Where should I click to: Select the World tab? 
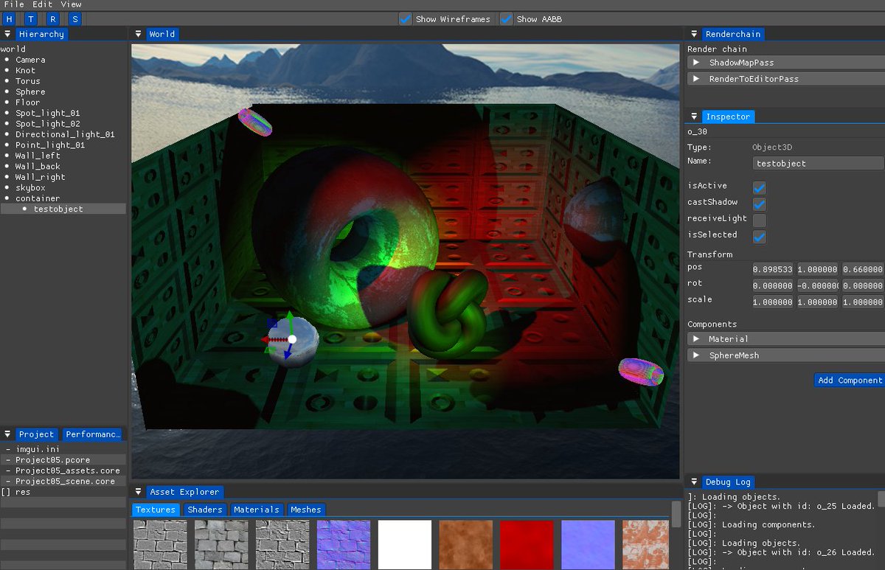[x=162, y=34]
